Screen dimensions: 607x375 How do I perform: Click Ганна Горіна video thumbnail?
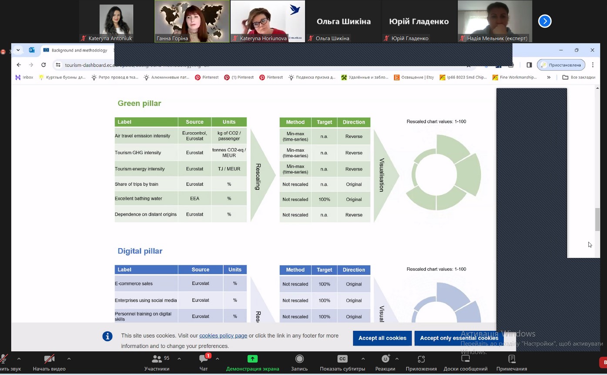click(192, 21)
